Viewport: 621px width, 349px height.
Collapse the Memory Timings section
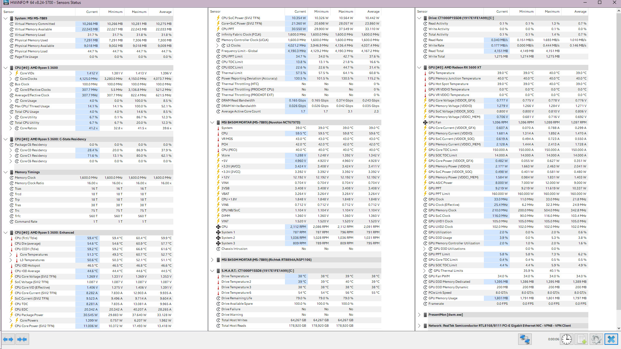(x=5, y=172)
